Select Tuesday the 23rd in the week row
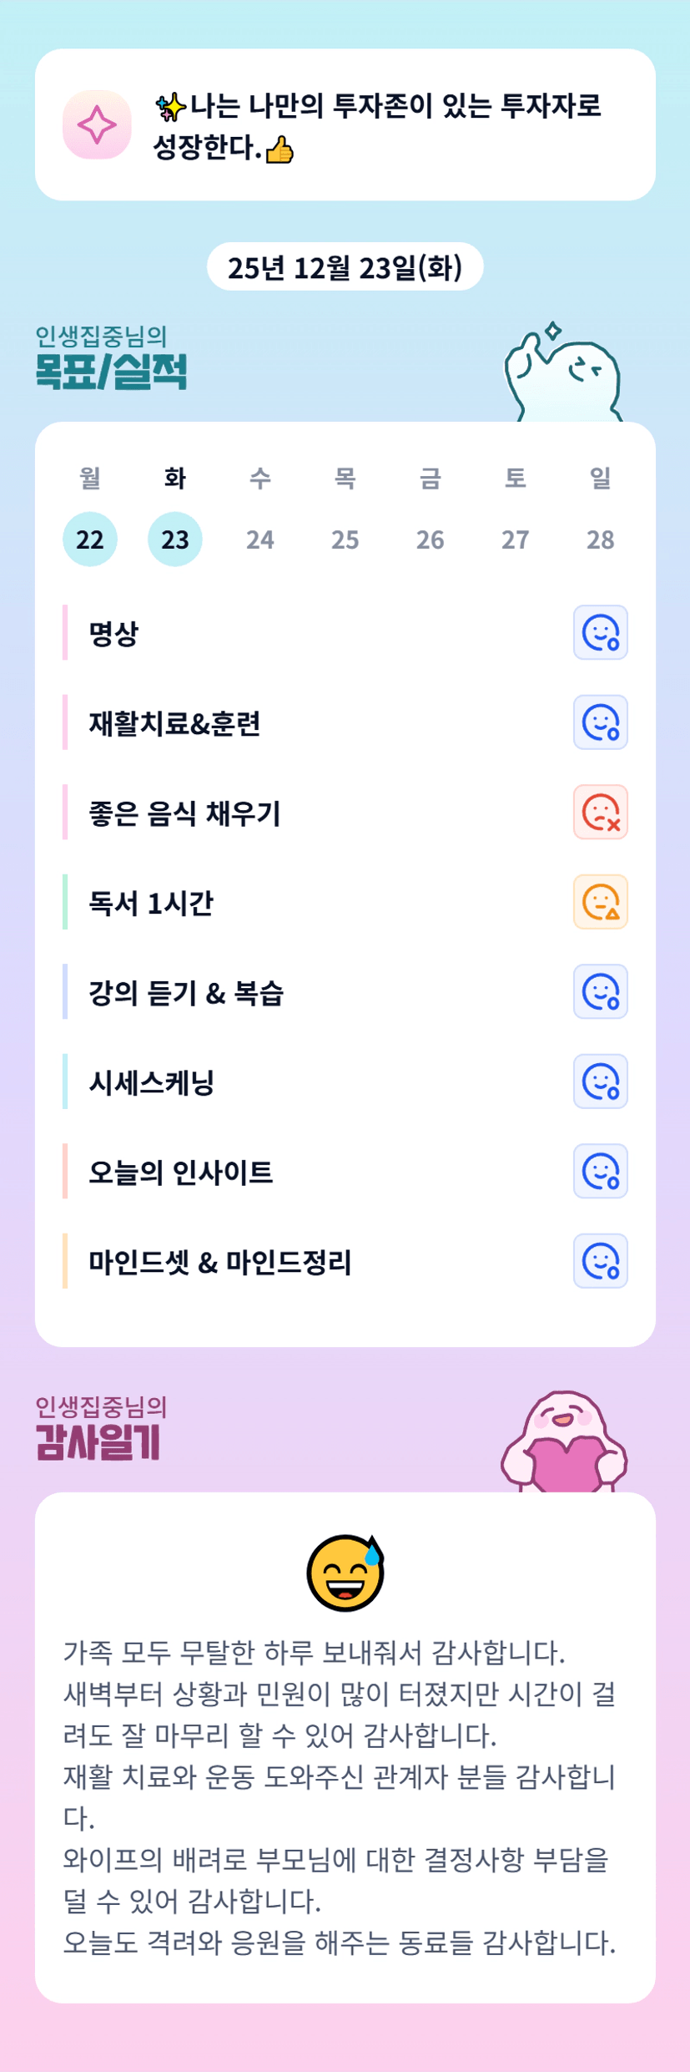 (x=175, y=540)
